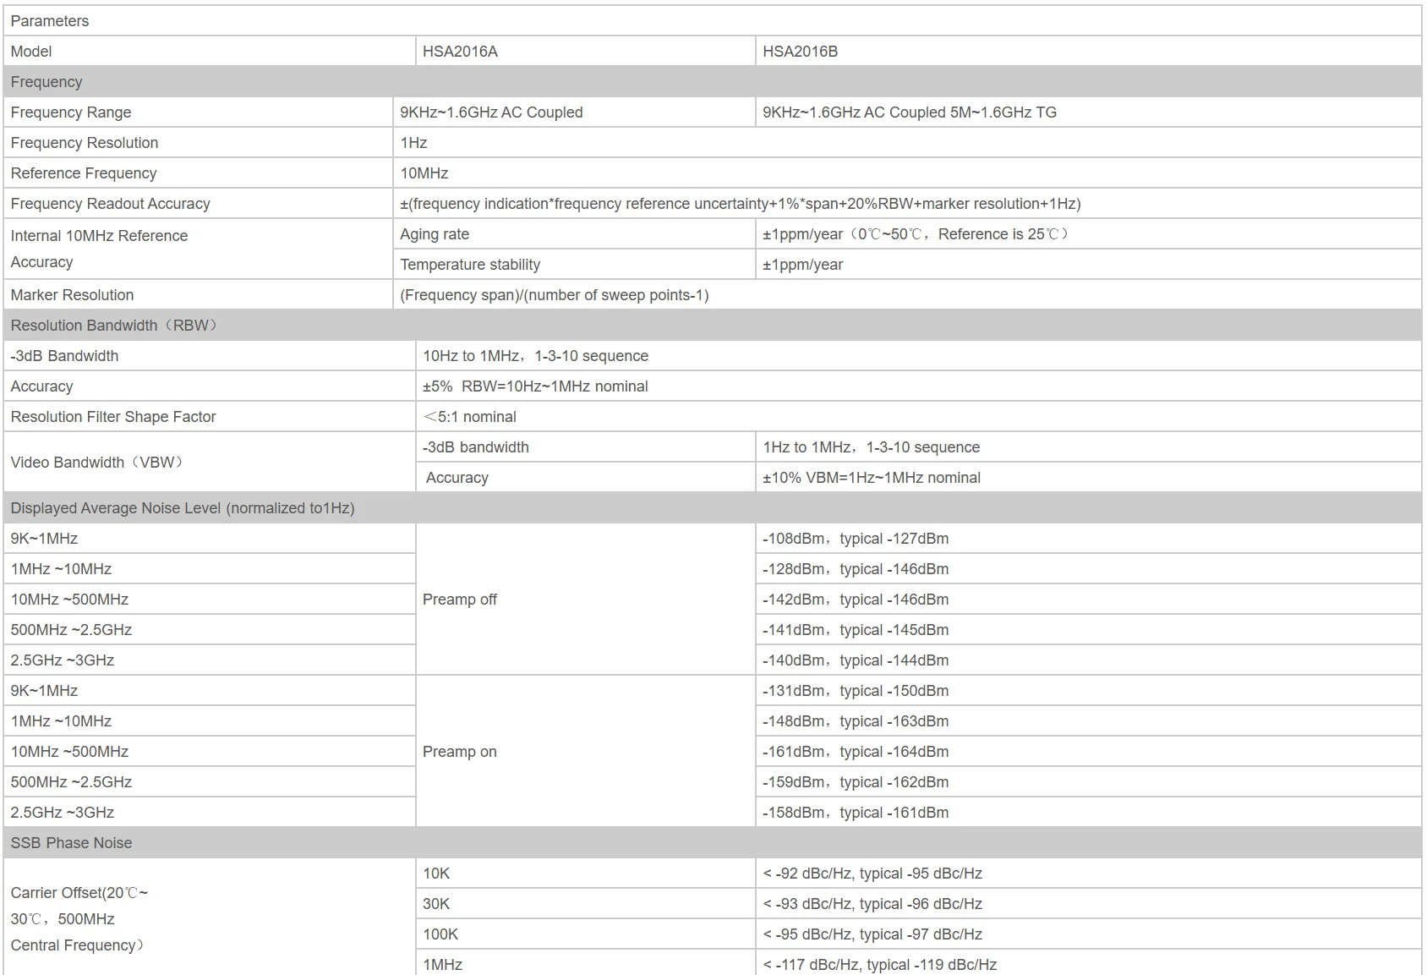This screenshot has height=975, width=1427.
Task: Click the "Frequency Resolution" label
Action: tap(85, 143)
